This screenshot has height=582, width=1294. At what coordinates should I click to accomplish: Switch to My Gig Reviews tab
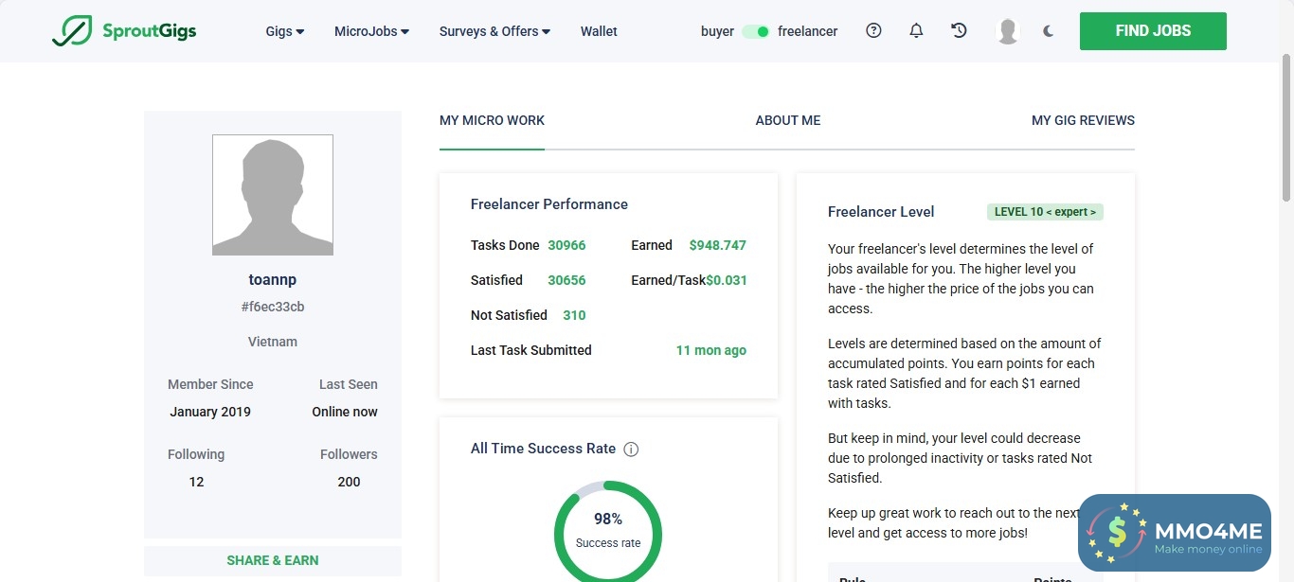(1083, 121)
